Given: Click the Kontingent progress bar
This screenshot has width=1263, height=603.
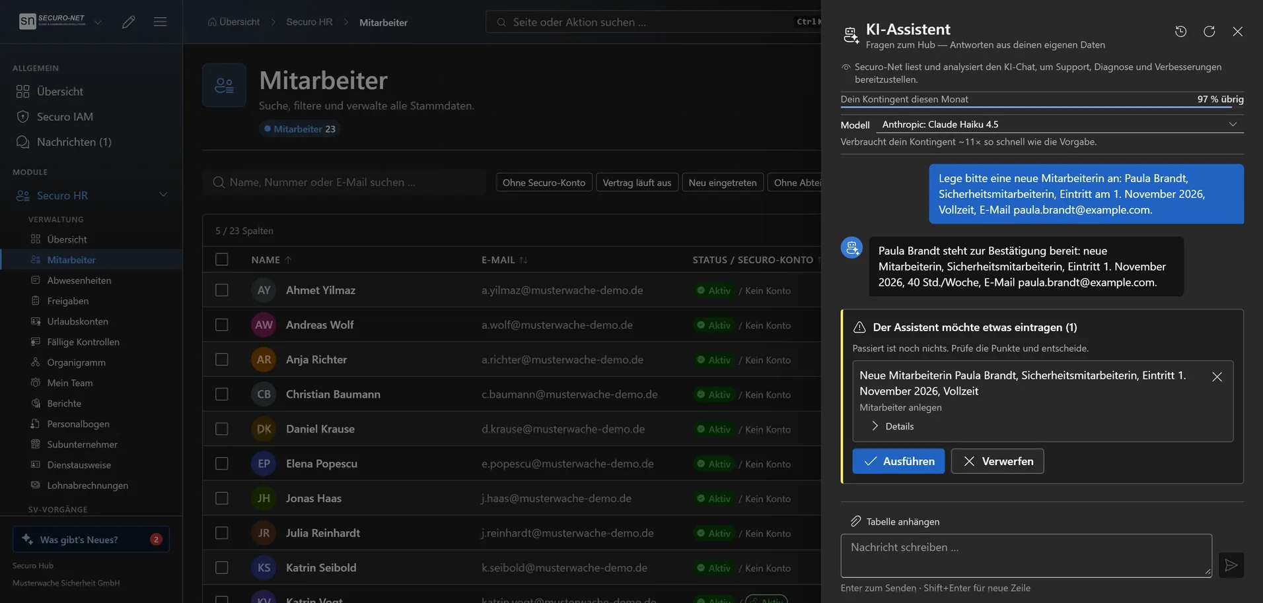Looking at the screenshot, I should tap(1042, 106).
